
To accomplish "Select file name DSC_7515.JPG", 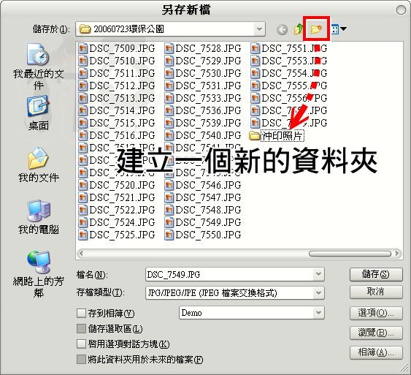I will [x=122, y=123].
